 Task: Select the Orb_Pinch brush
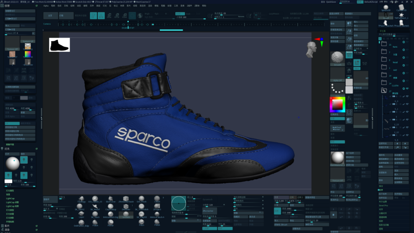coord(141,199)
